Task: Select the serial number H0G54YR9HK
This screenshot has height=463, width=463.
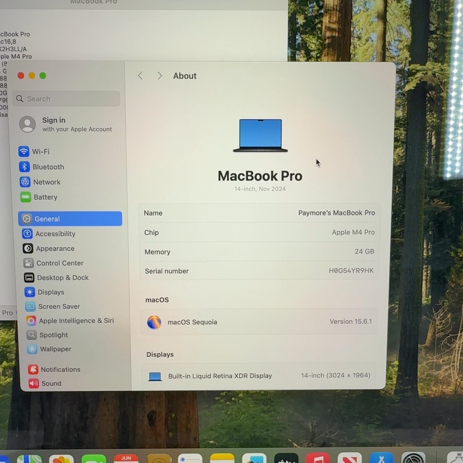Action: (x=351, y=271)
